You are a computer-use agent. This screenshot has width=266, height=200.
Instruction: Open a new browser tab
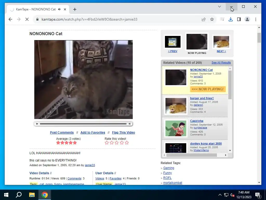coord(75,9)
